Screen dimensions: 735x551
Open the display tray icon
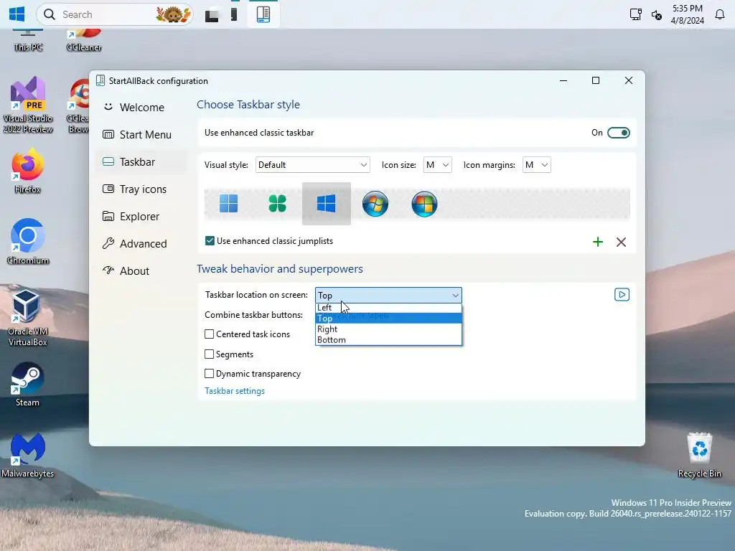coord(635,14)
